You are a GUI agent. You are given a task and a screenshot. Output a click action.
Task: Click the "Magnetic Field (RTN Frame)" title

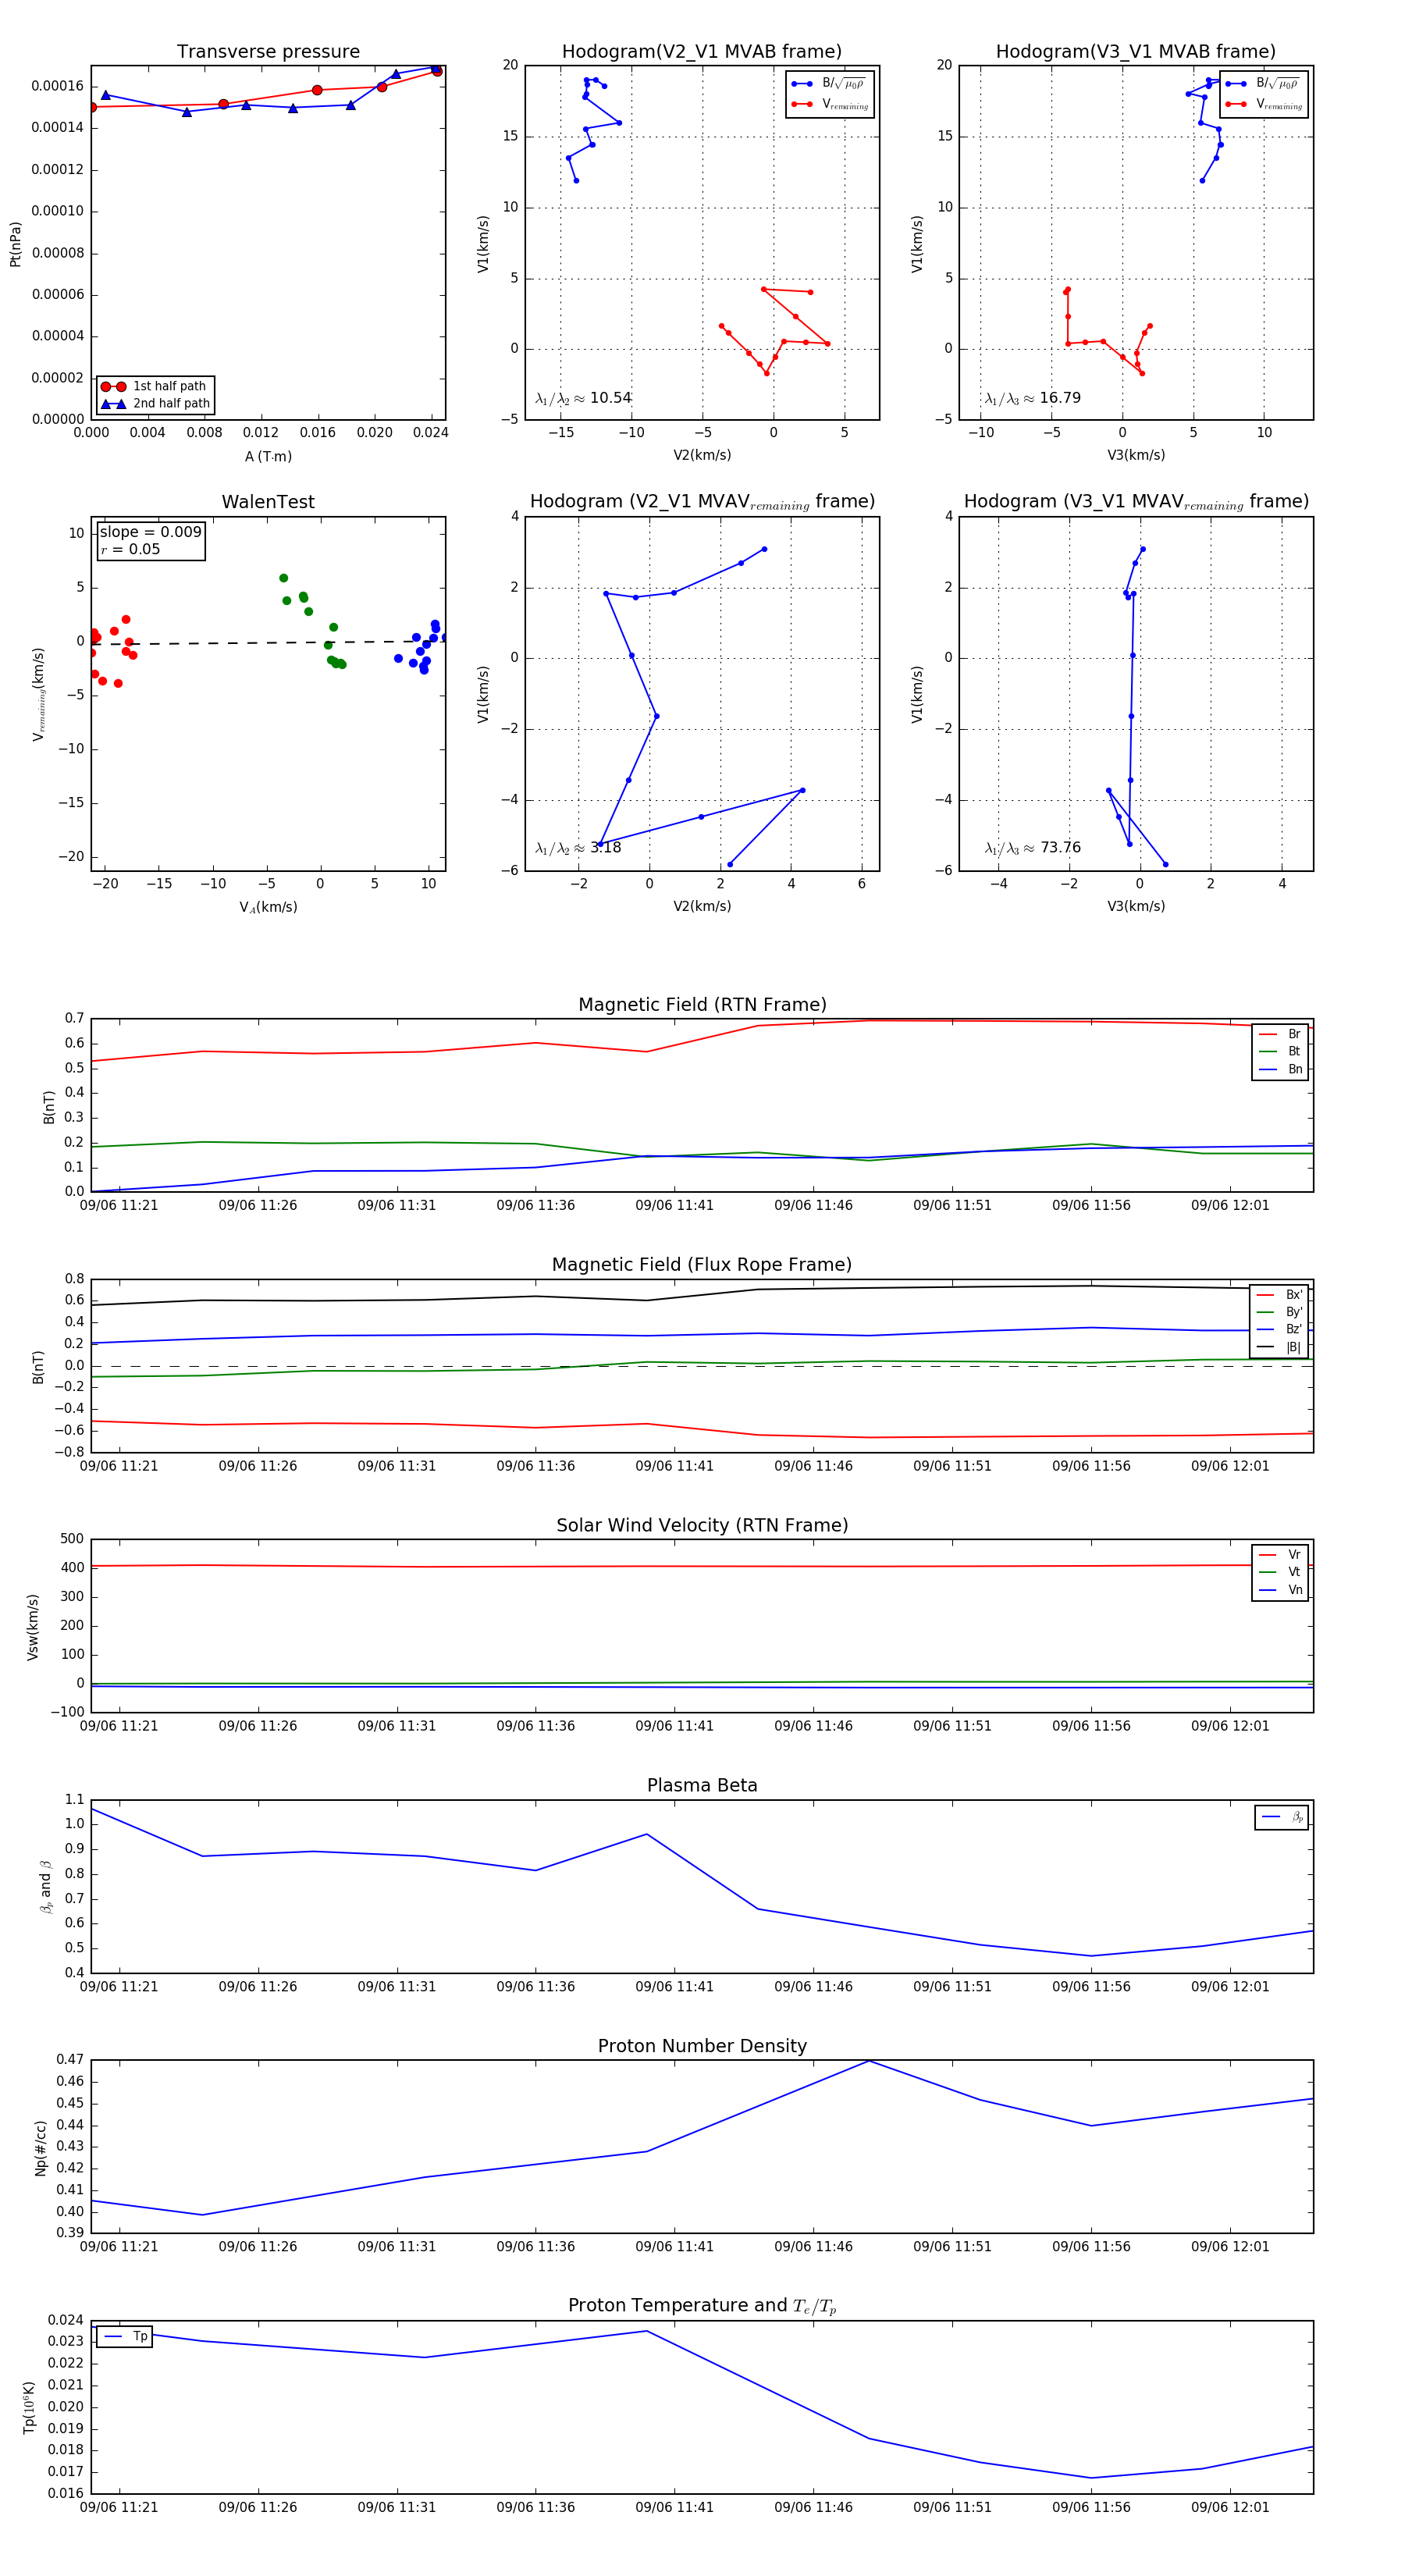pos(702,1005)
